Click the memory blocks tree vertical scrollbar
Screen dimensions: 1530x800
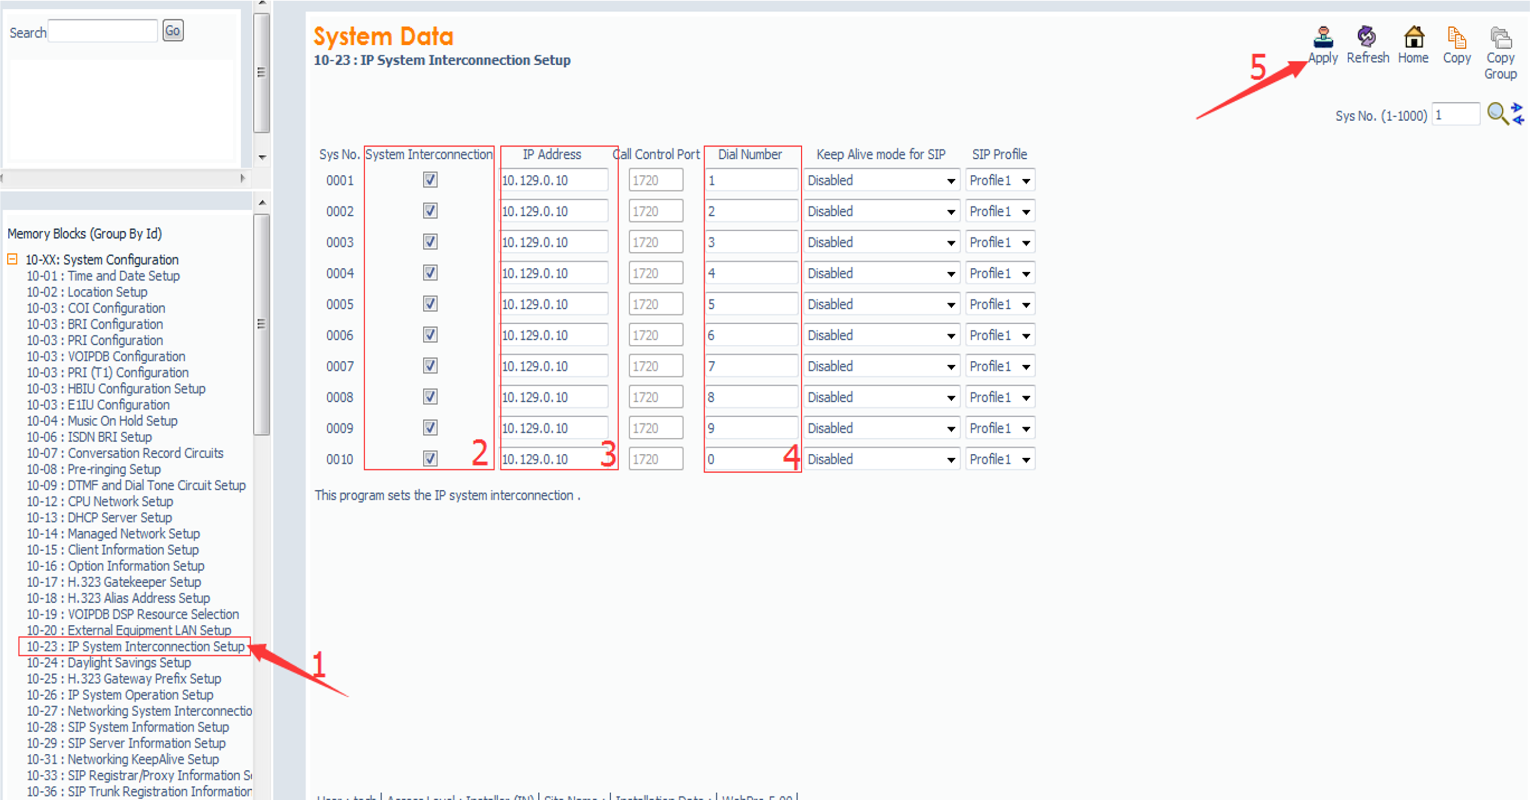262,324
